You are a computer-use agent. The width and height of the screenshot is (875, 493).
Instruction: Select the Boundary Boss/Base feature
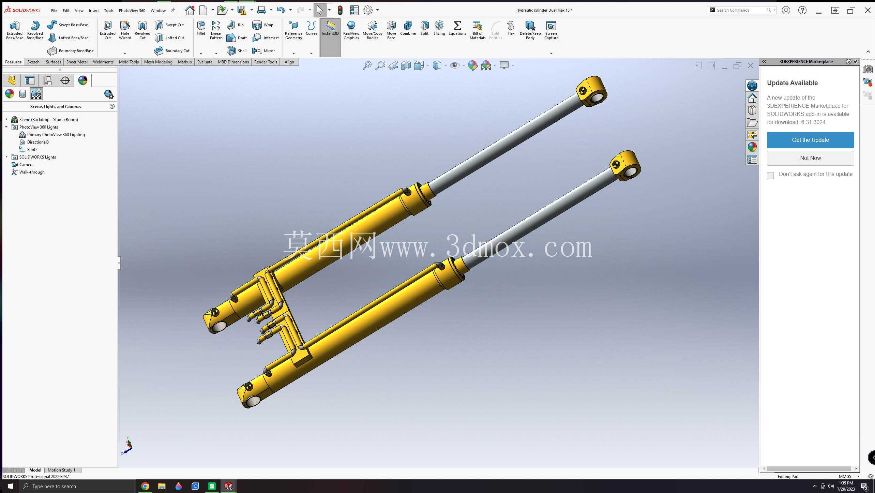click(71, 51)
